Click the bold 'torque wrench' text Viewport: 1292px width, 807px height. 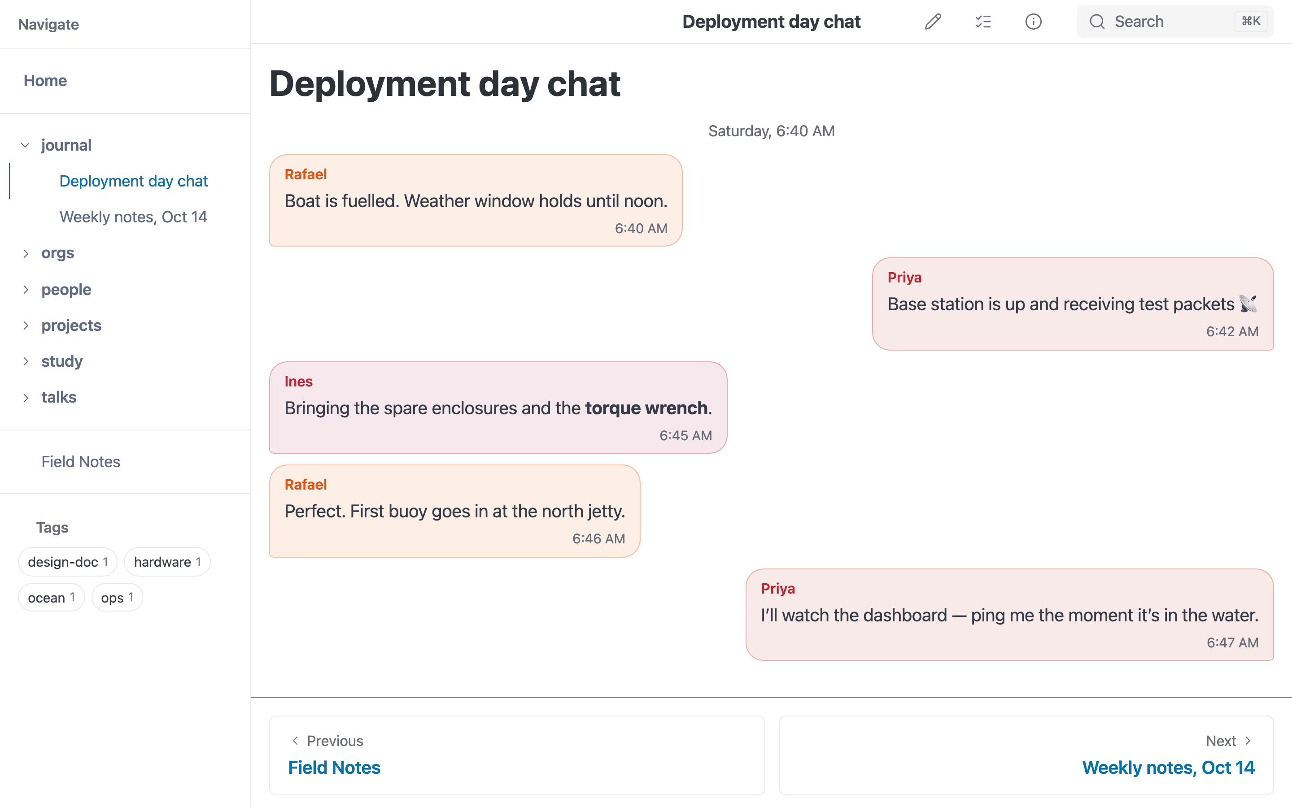[x=646, y=408]
